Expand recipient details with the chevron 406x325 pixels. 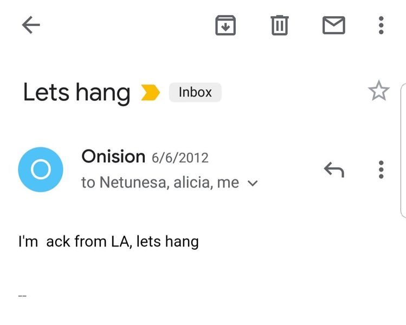coord(252,184)
